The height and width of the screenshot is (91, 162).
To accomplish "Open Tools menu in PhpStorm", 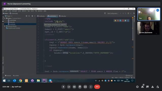I will [32, 11].
